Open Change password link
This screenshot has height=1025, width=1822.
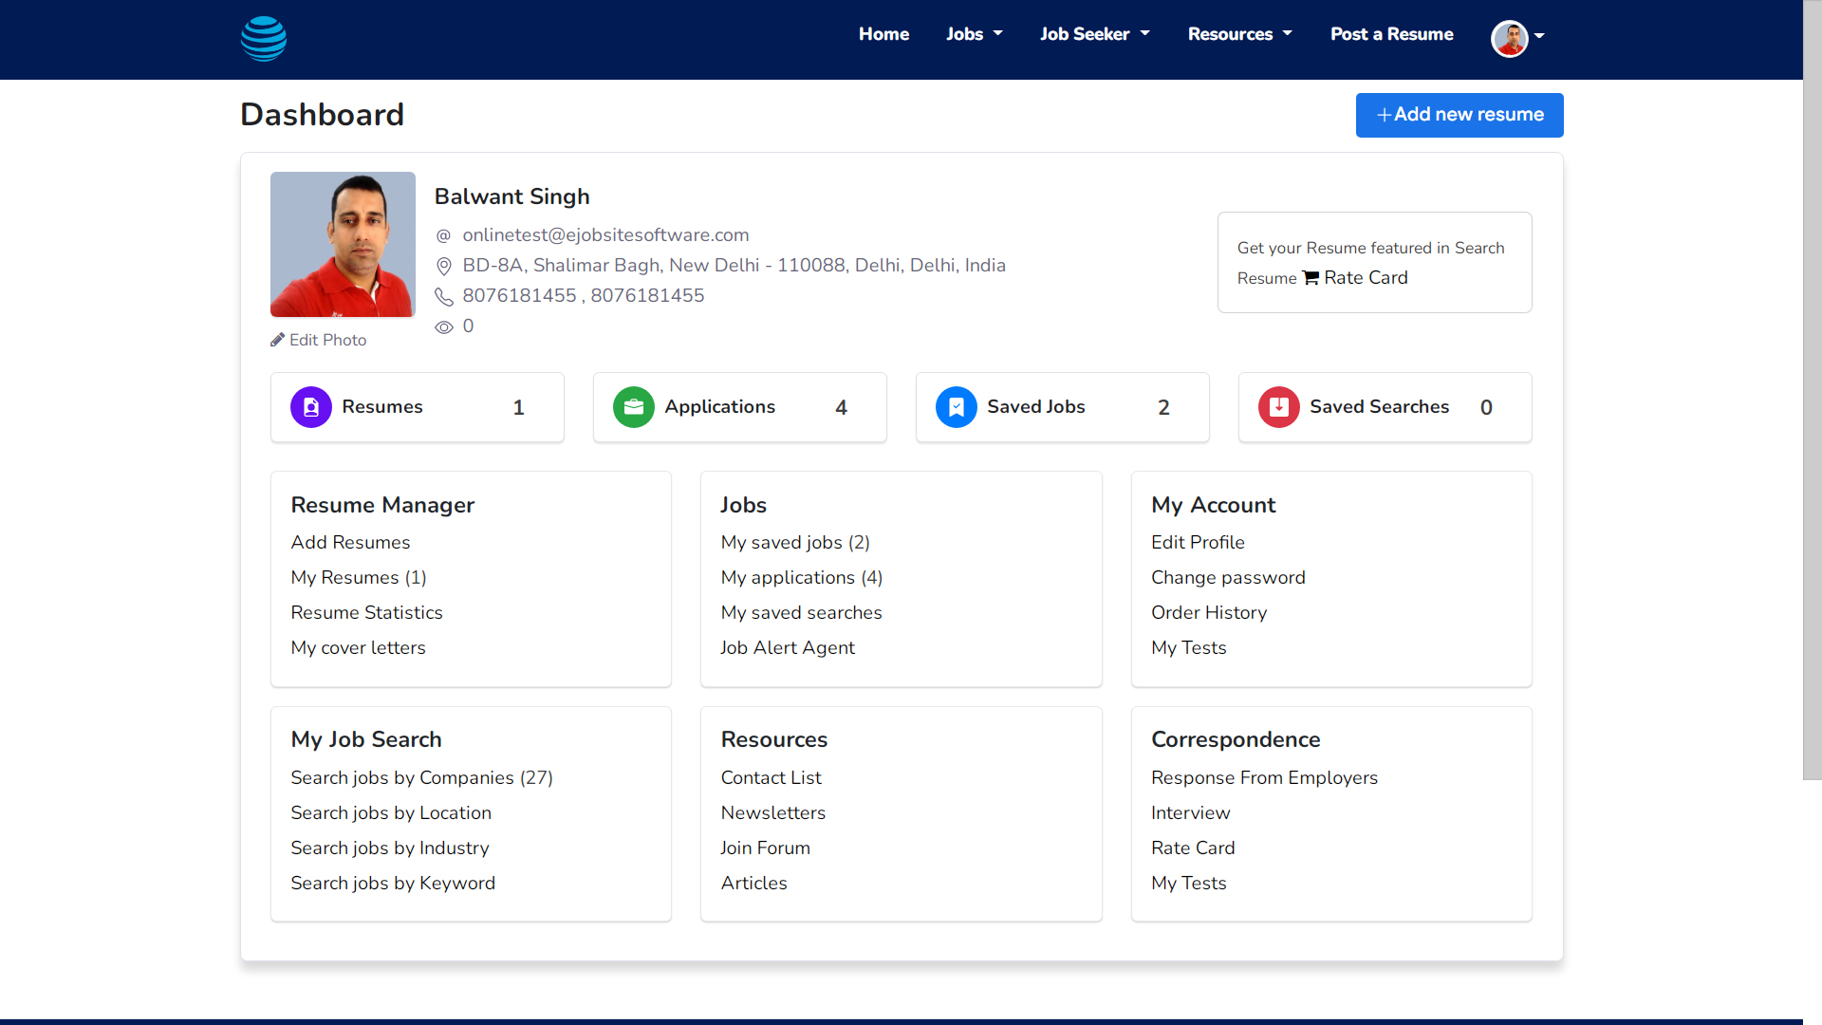click(x=1228, y=578)
